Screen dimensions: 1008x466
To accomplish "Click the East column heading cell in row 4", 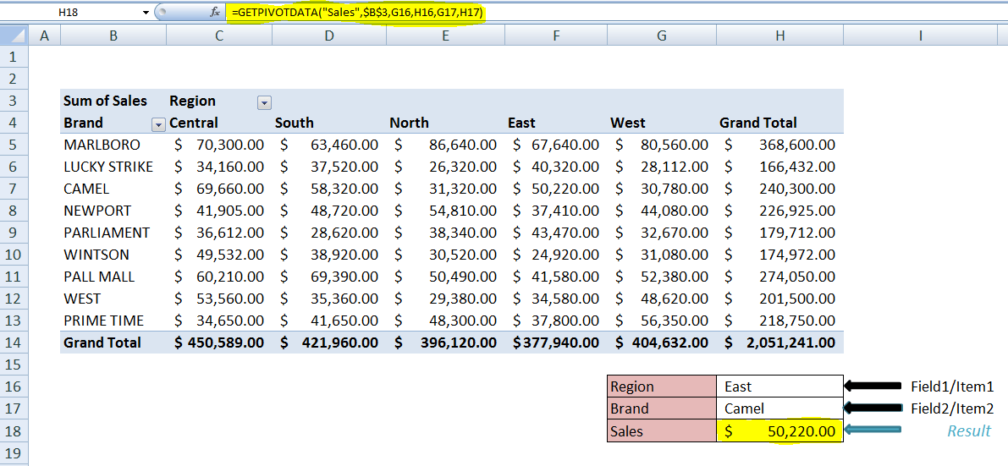I will 555,123.
